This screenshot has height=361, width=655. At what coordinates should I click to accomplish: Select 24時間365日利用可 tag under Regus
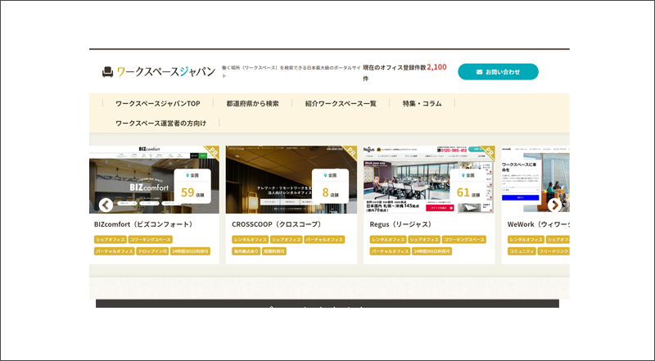432,251
